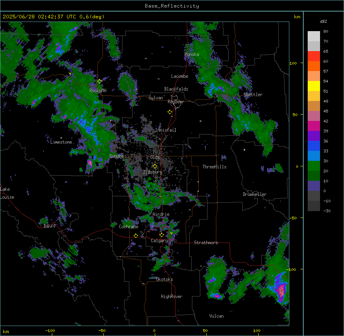
Task: Click the Calgary label
Action: click(x=160, y=241)
